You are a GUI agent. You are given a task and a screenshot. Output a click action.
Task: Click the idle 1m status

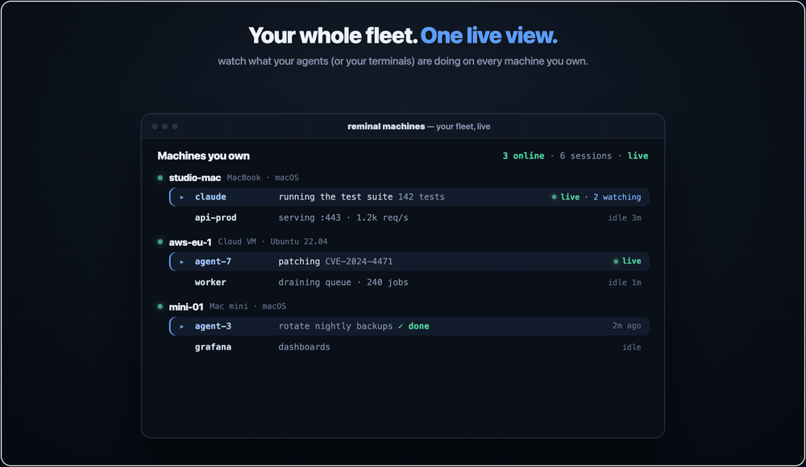pyautogui.click(x=625, y=283)
